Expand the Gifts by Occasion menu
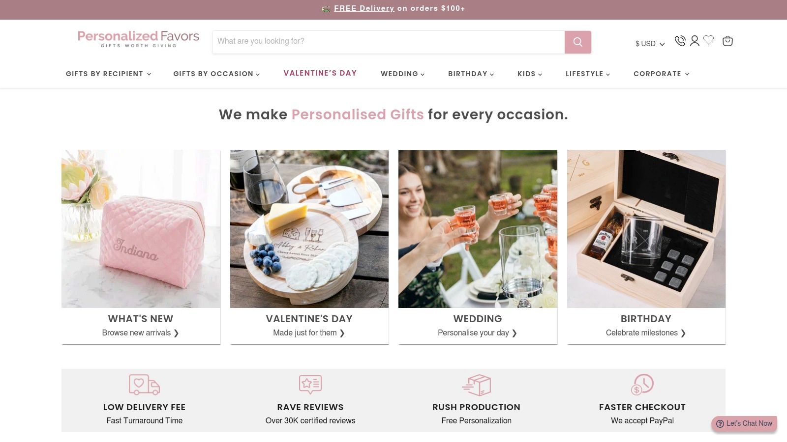This screenshot has height=442, width=787. click(216, 74)
